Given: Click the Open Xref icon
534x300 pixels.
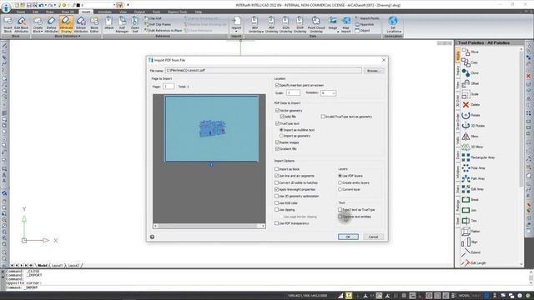Looking at the screenshot, I should (135, 24).
